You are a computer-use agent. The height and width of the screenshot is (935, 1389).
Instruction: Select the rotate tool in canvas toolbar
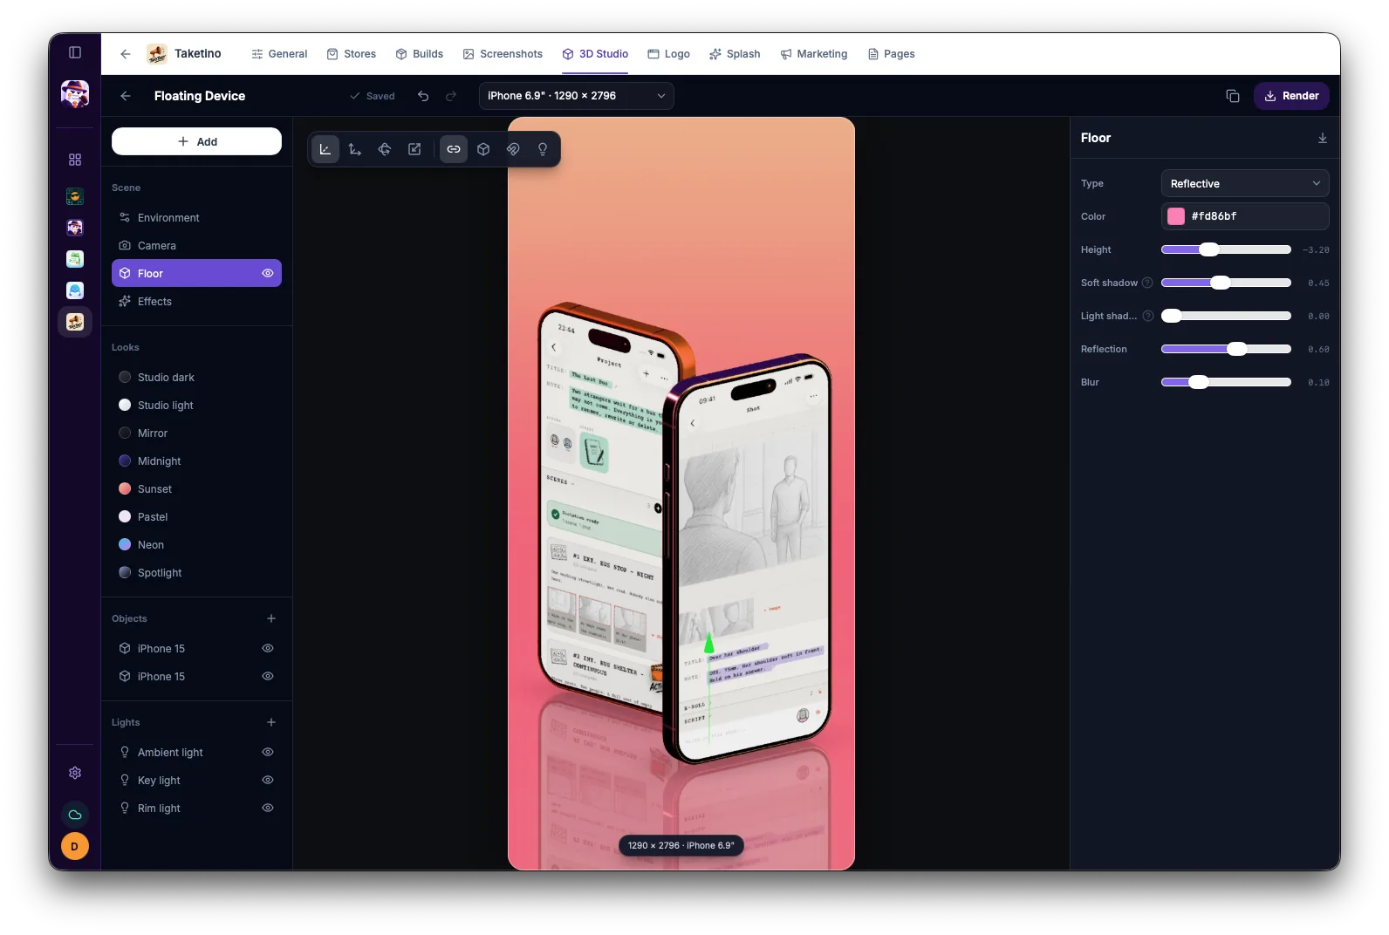coord(385,149)
